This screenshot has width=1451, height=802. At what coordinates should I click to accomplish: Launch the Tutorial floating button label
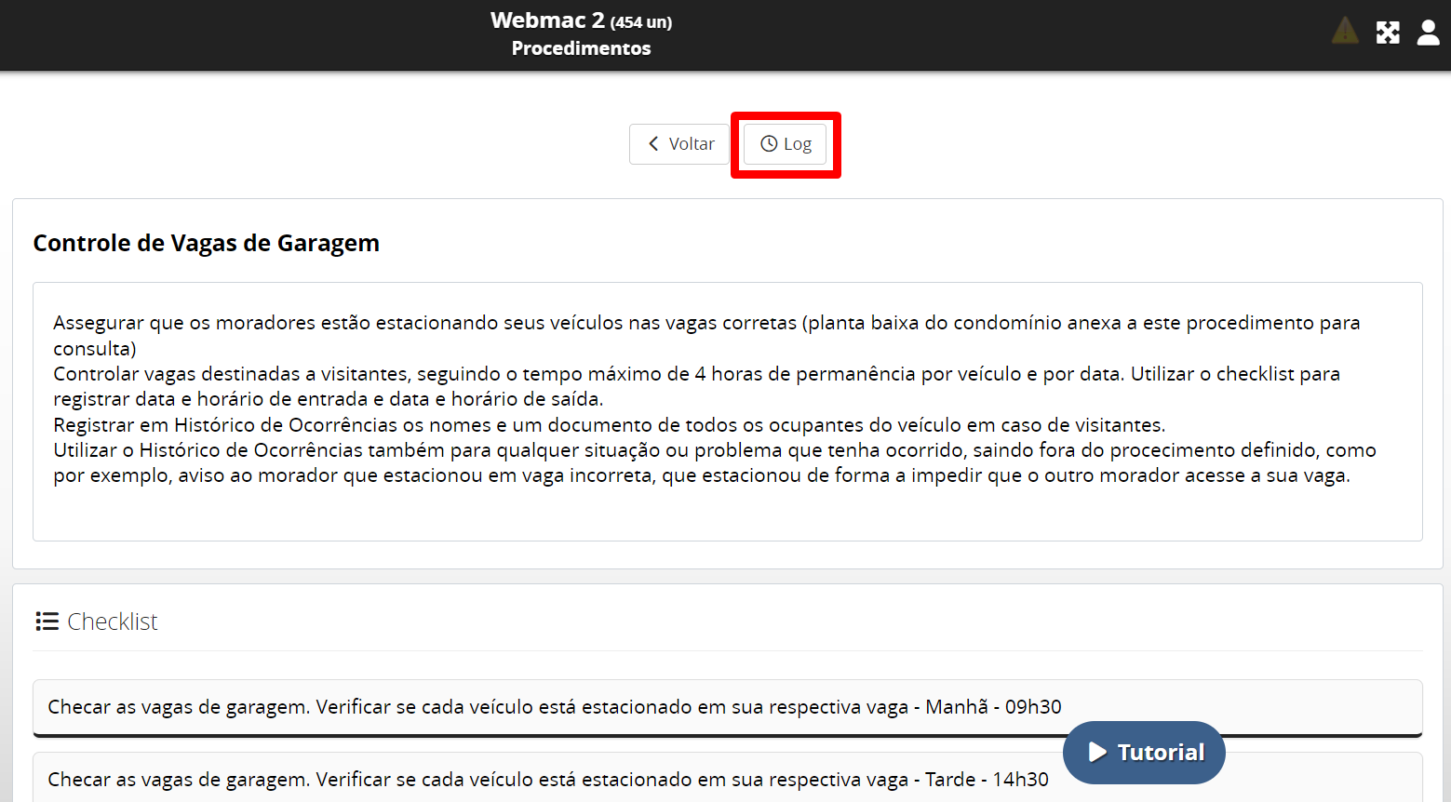1161,752
